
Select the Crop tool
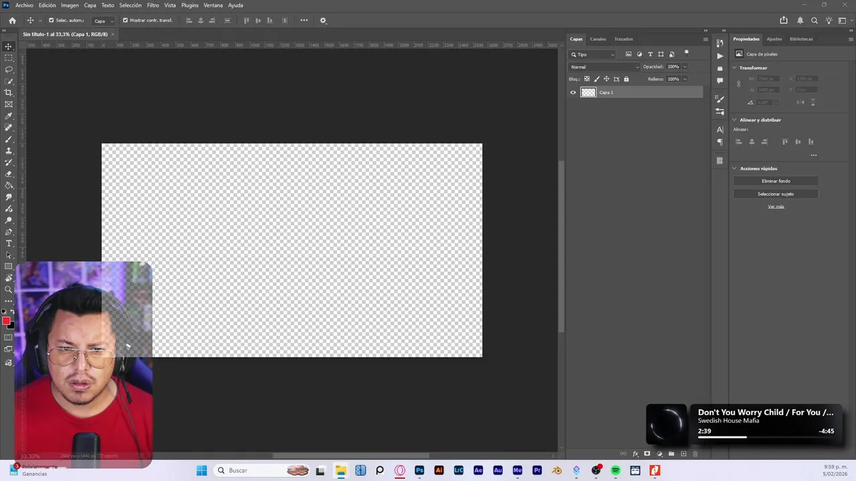(x=9, y=93)
